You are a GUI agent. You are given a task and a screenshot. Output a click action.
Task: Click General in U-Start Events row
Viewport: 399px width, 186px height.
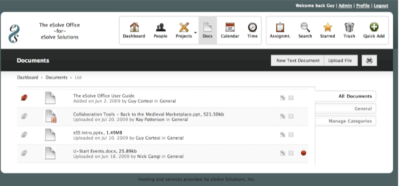(x=176, y=157)
